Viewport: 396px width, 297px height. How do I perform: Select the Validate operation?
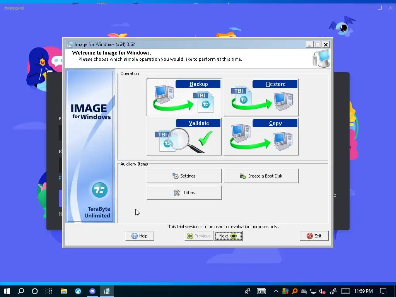click(184, 137)
